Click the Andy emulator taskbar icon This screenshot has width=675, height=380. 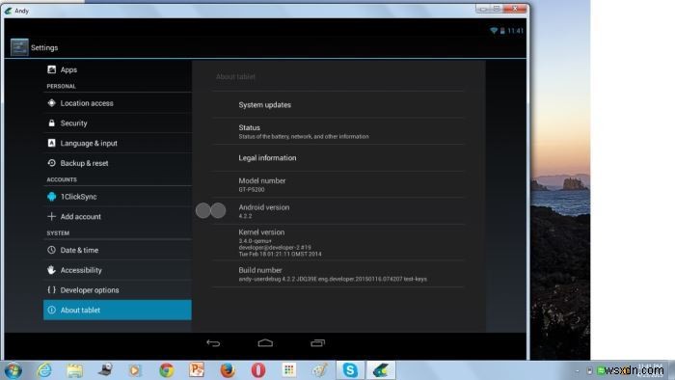(381, 370)
